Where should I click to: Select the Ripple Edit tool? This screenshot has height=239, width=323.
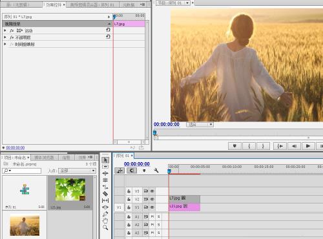click(105, 173)
